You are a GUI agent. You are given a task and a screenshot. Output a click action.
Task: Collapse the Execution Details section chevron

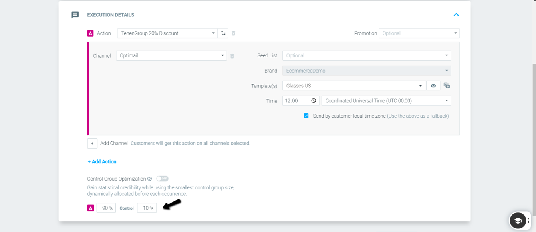point(456,15)
